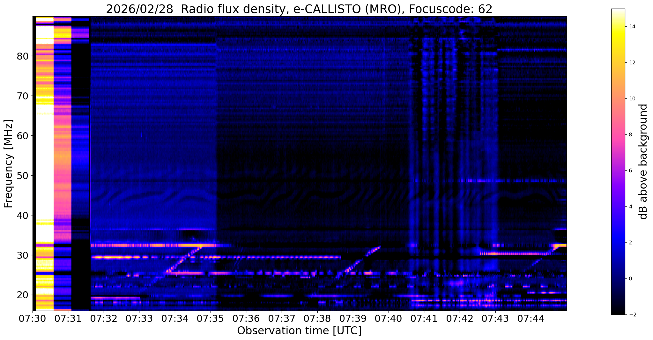
Task: Click the 07:37 time tick label
Action: [x=282, y=319]
